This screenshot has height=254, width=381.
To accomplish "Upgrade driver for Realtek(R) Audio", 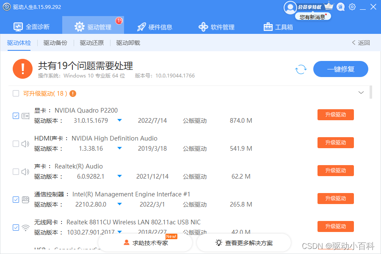I will pos(336,171).
